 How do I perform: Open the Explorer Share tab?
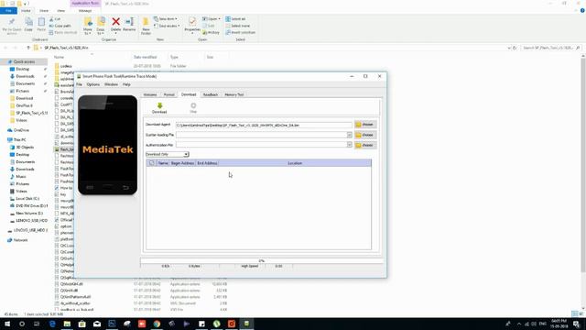coord(44,11)
